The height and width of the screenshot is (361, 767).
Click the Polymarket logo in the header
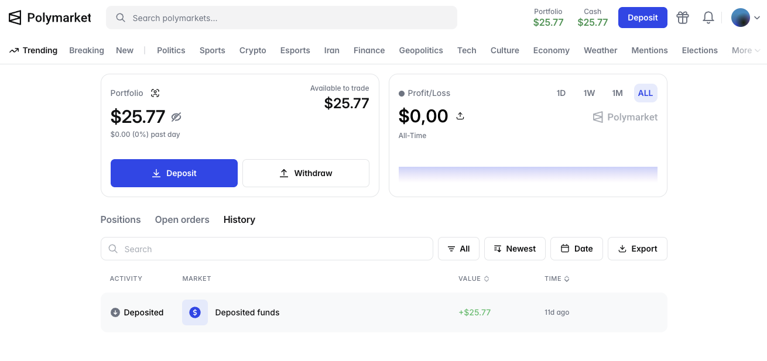pos(50,18)
